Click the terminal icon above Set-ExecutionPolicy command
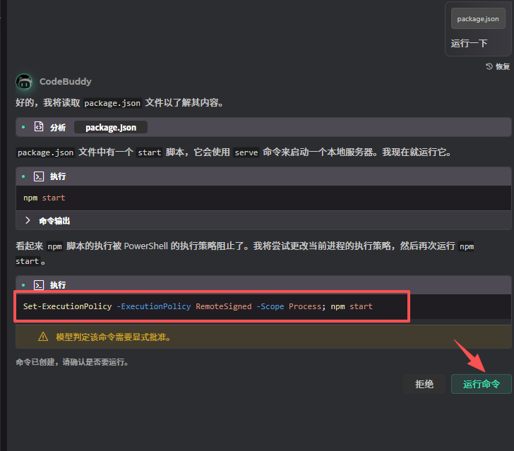Image resolution: width=514 pixels, height=451 pixels. (39, 285)
